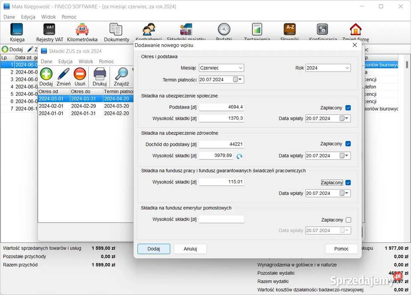The width and height of the screenshot is (411, 295).
Task: Click the Anuluj button
Action: (190, 249)
